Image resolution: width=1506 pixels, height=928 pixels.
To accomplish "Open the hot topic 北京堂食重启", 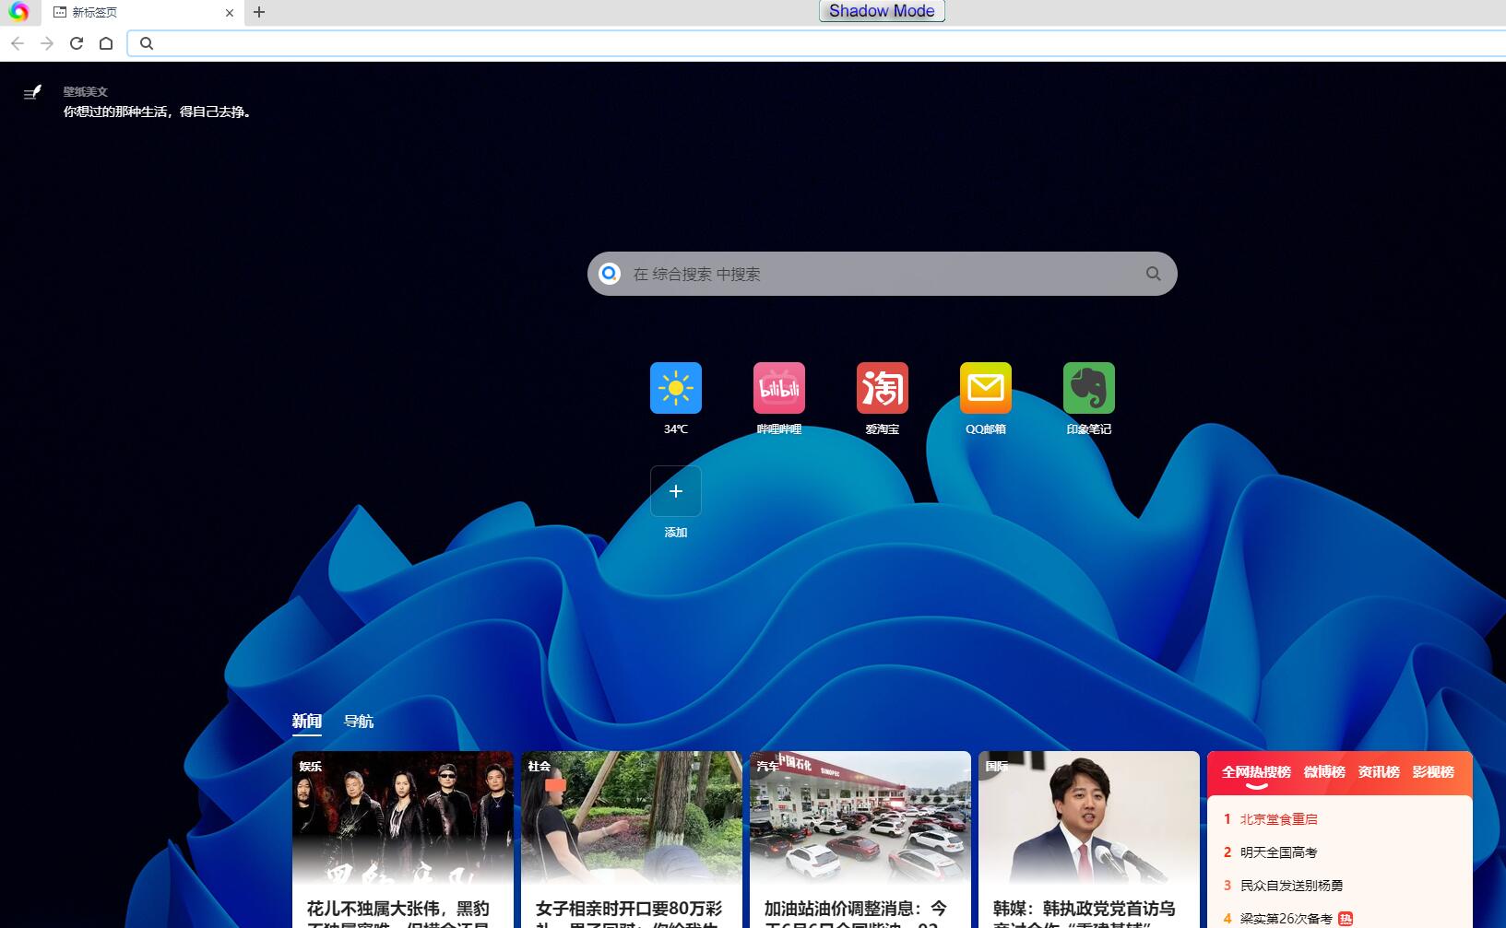I will (1278, 819).
